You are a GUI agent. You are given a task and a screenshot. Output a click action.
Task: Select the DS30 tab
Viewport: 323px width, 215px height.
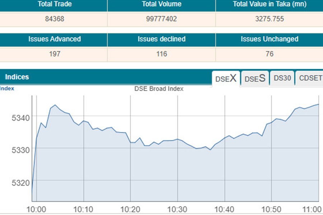click(282, 78)
